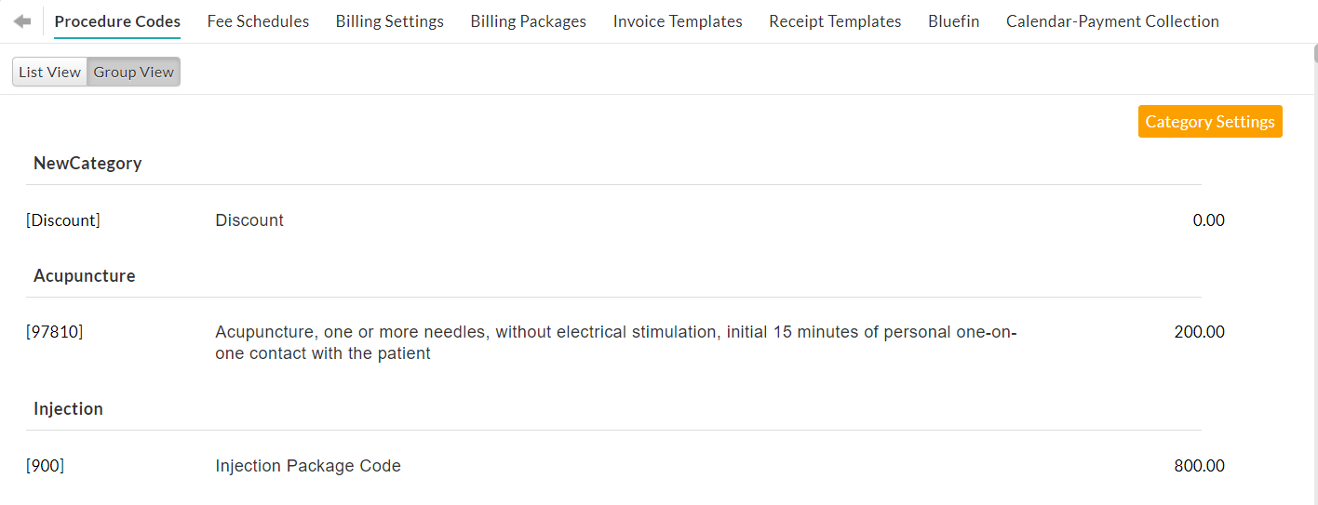This screenshot has width=1318, height=505.
Task: Select the NewCategory group header
Action: click(x=87, y=164)
